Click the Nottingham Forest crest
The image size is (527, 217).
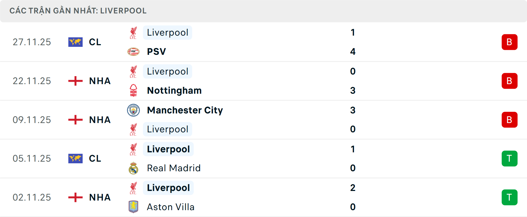(x=134, y=90)
